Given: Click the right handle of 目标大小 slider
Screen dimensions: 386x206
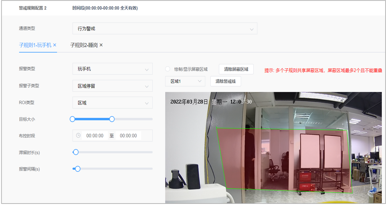Looking at the screenshot, I should pos(112,119).
